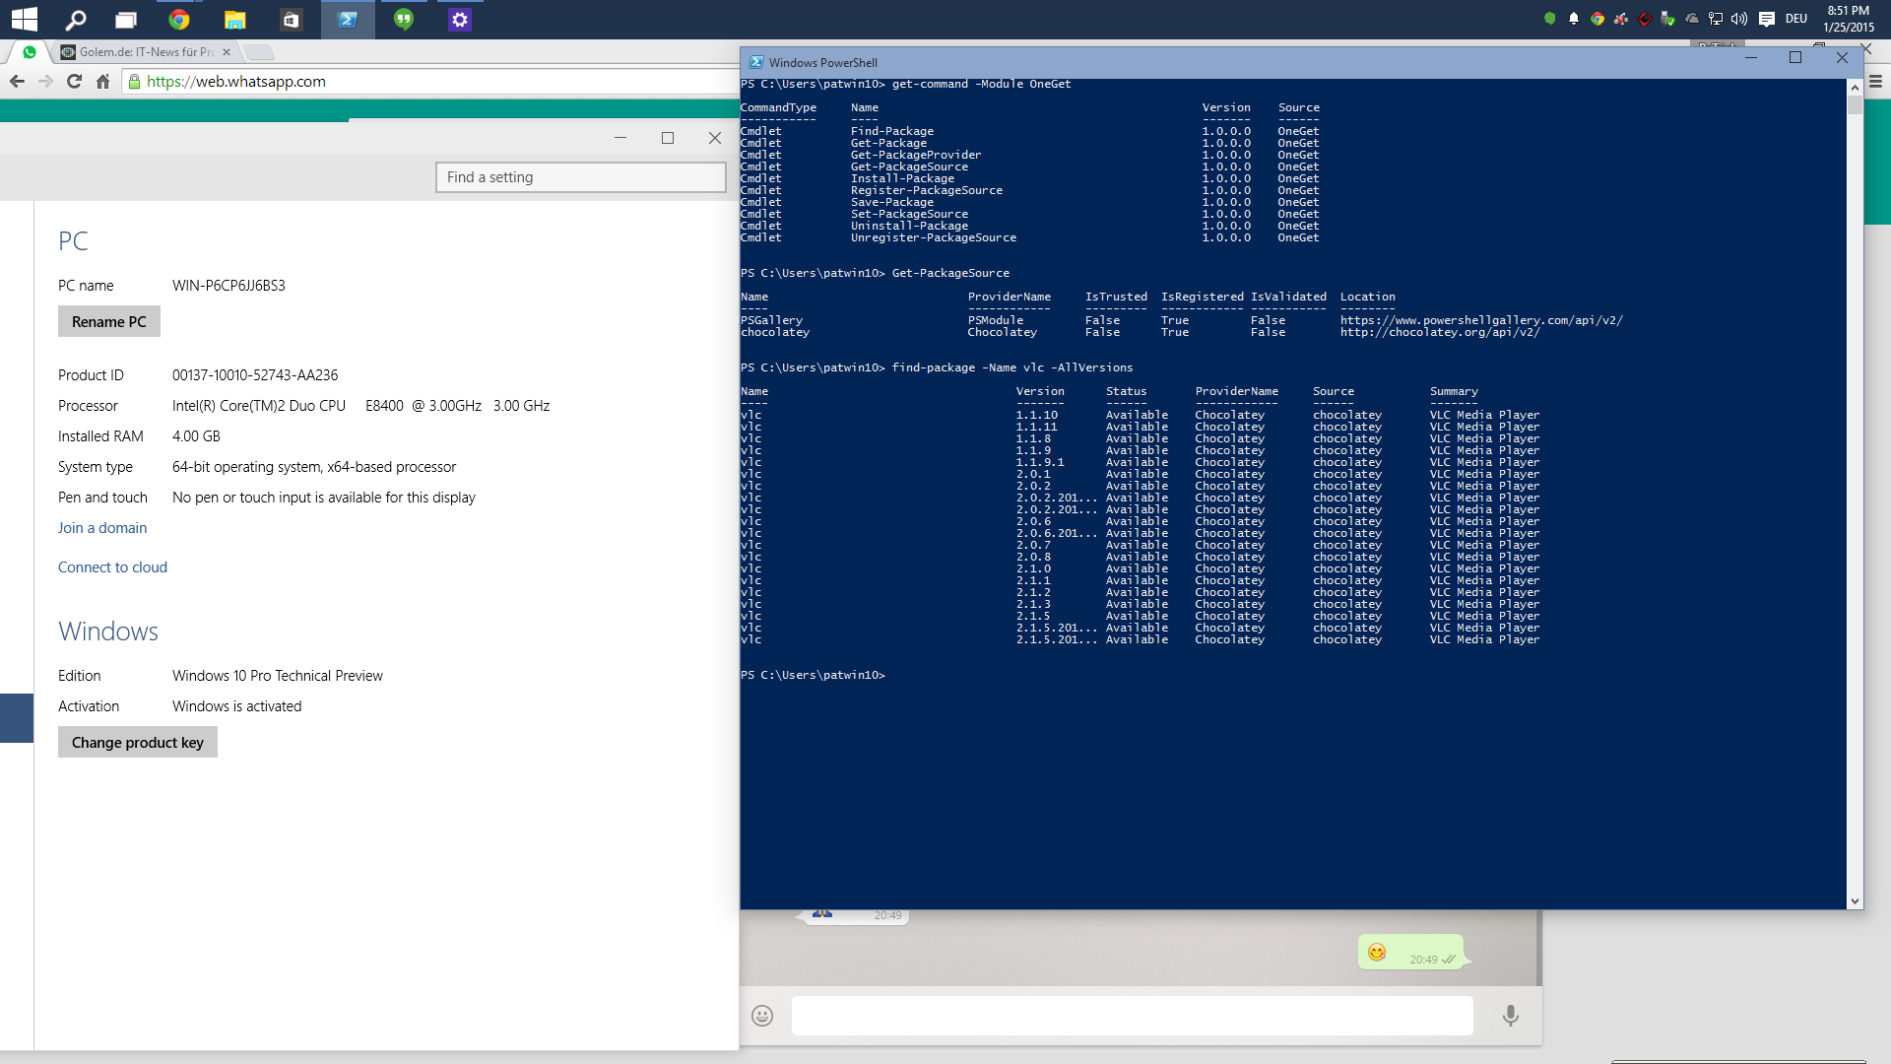Viewport: 1891px width, 1064px height.
Task: Open the Hangouts taskbar icon
Action: tap(404, 19)
